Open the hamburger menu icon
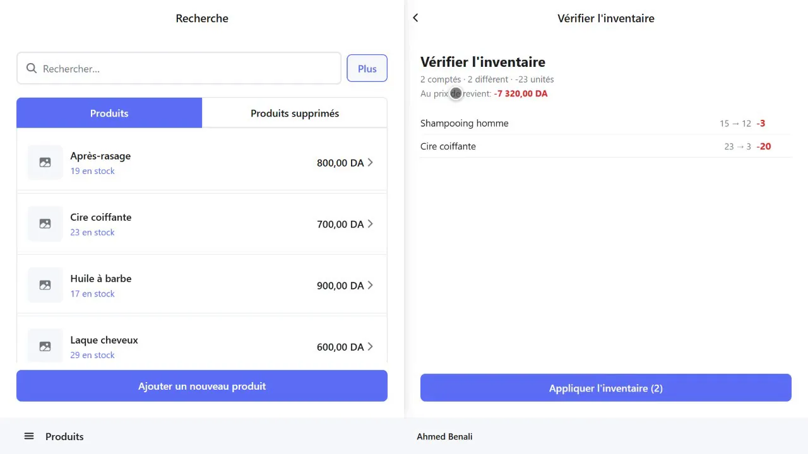The width and height of the screenshot is (808, 454). (29, 436)
